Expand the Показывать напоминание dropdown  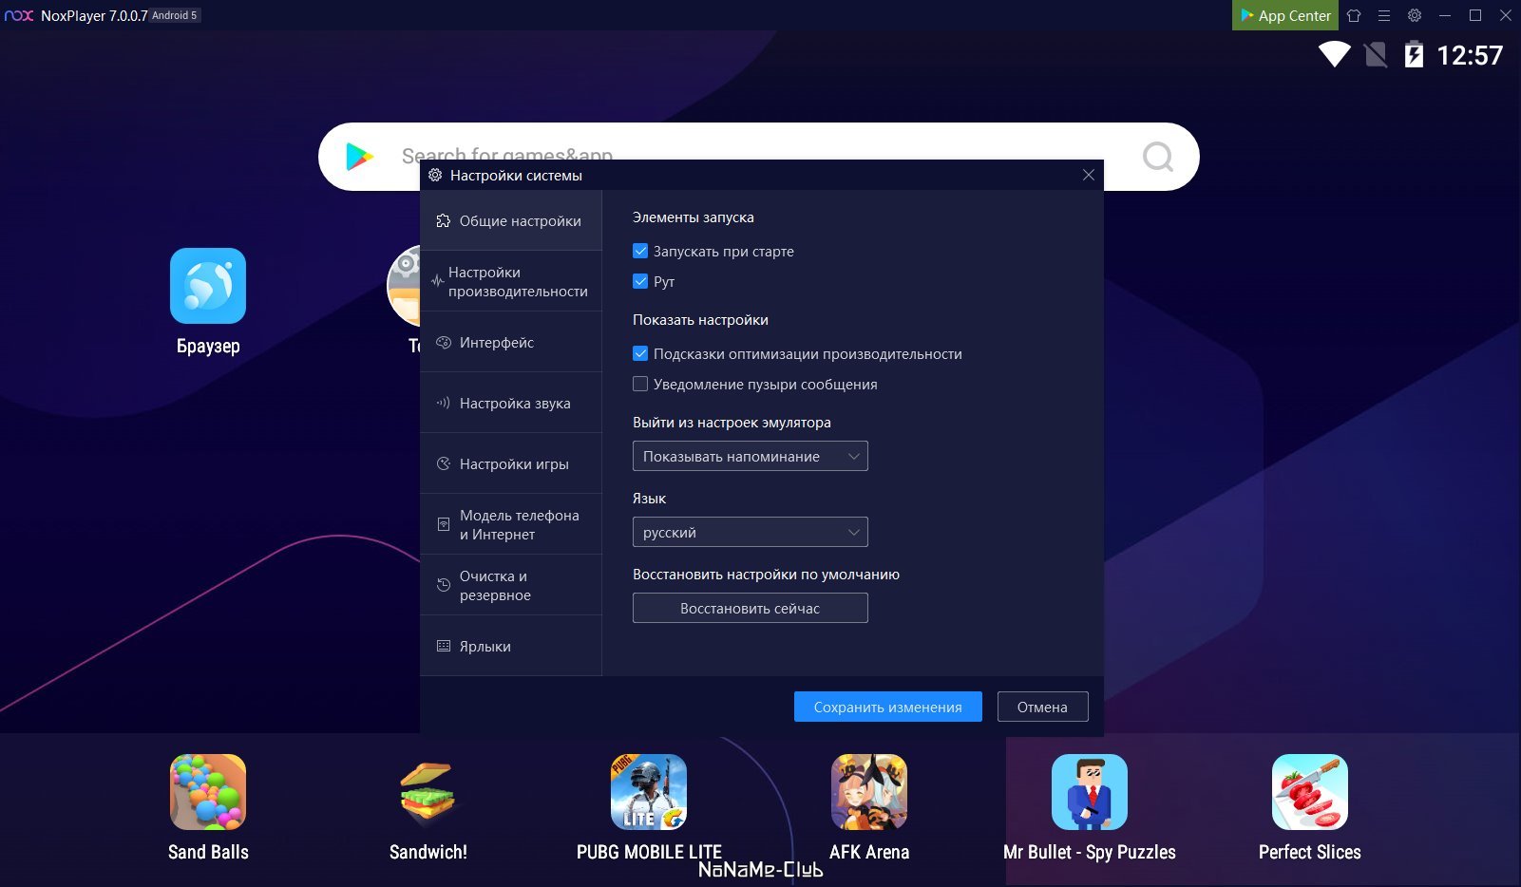750,457
